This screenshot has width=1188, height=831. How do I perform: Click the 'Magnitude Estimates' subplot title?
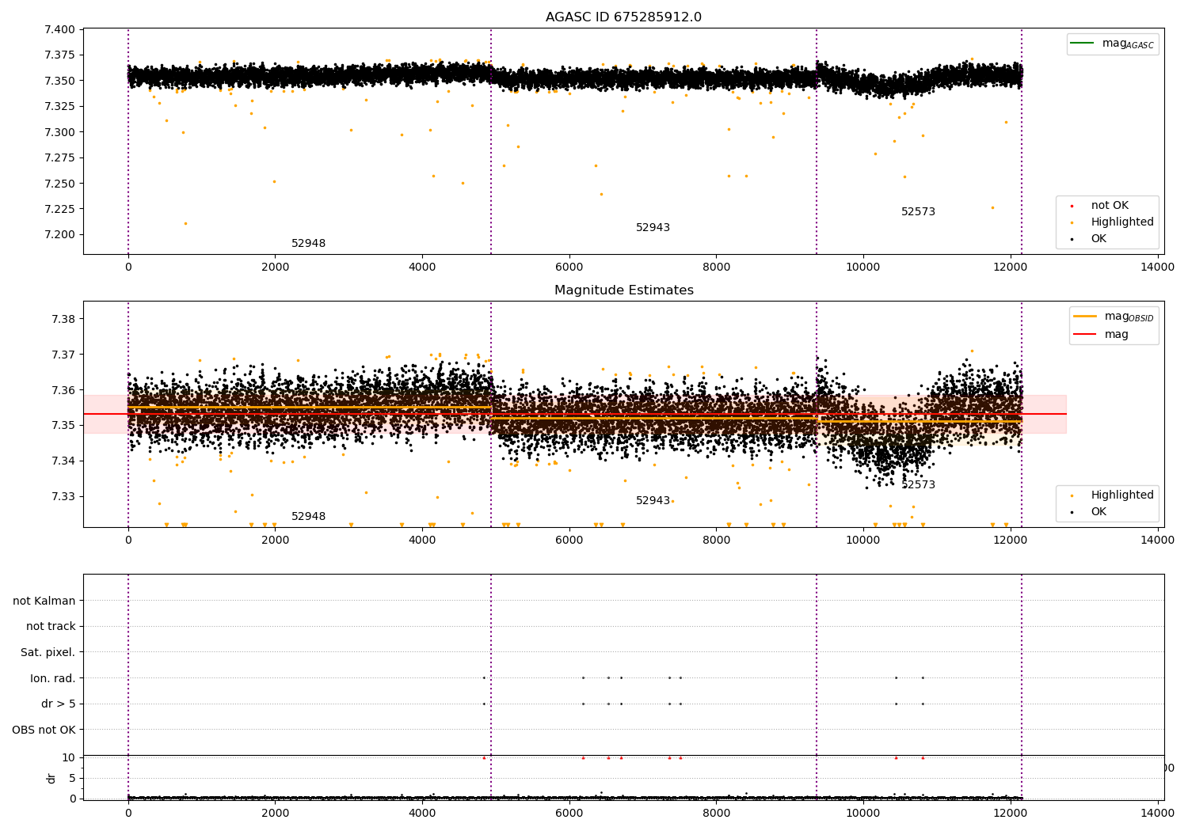(623, 290)
